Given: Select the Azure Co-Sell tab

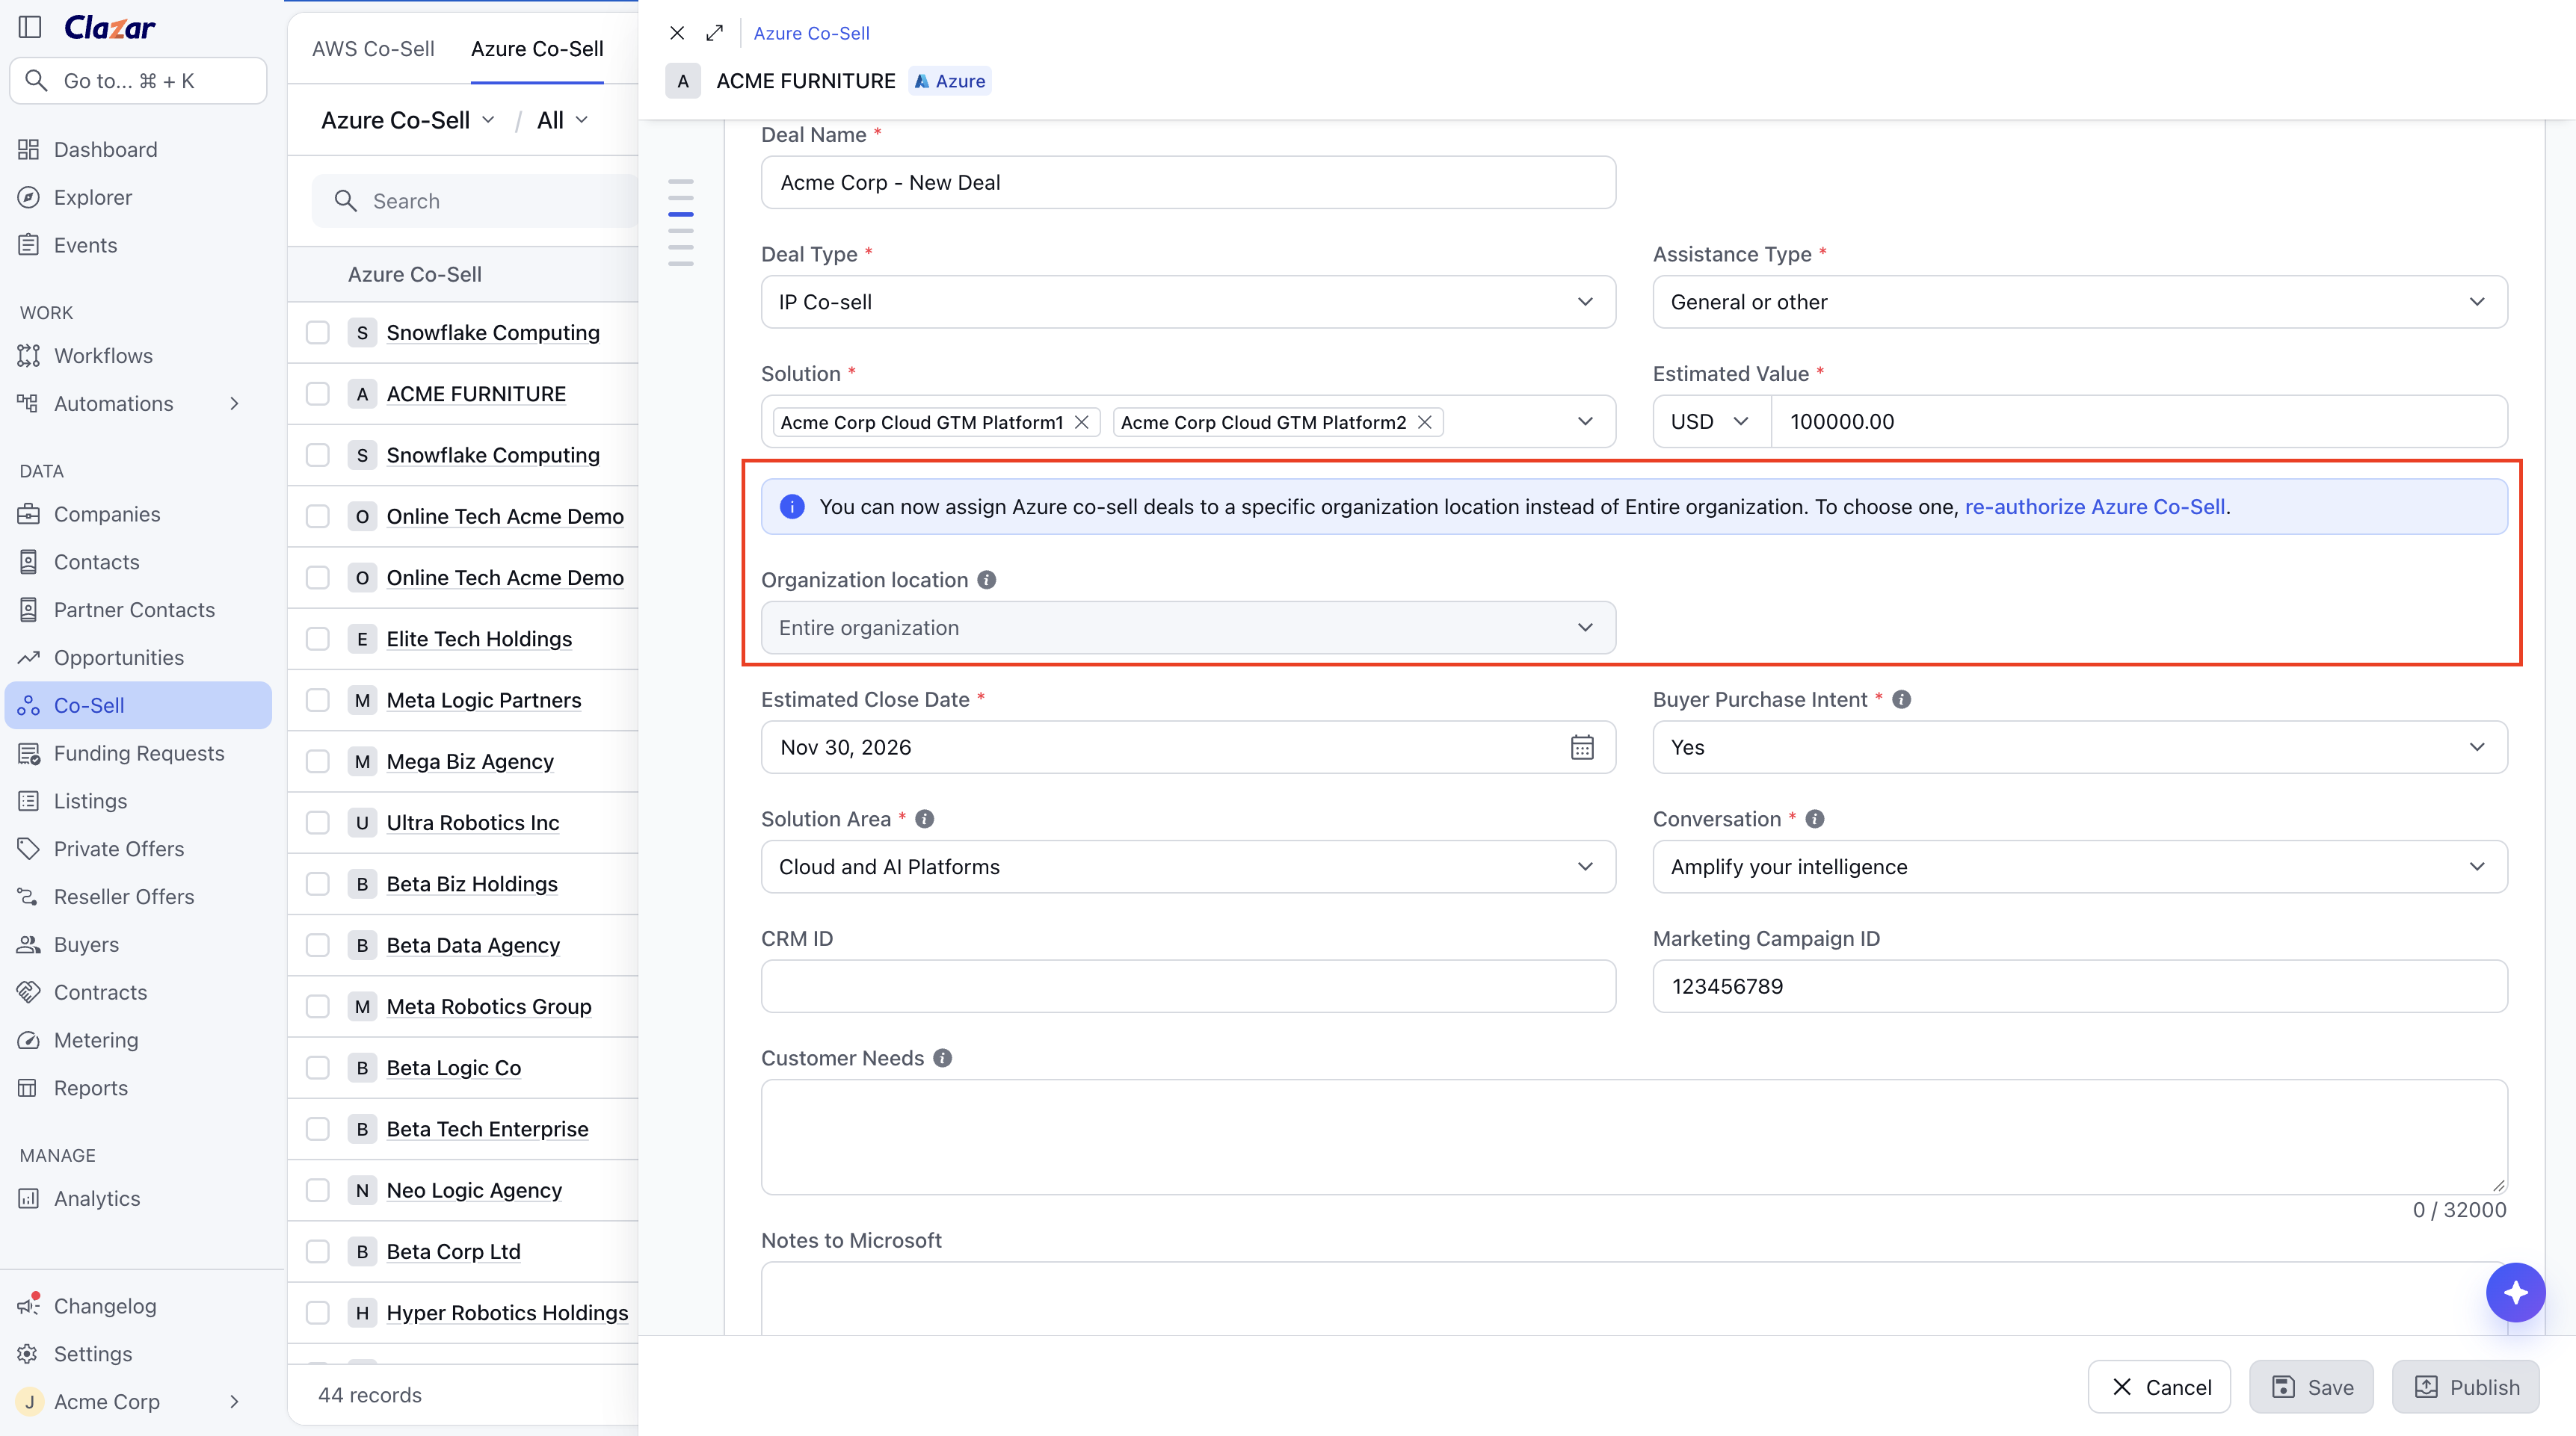Looking at the screenshot, I should (x=537, y=49).
